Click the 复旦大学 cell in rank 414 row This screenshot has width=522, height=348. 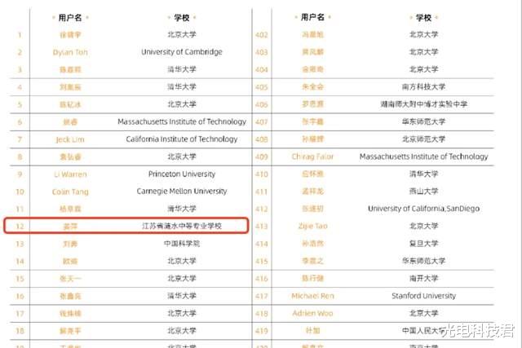423,244
